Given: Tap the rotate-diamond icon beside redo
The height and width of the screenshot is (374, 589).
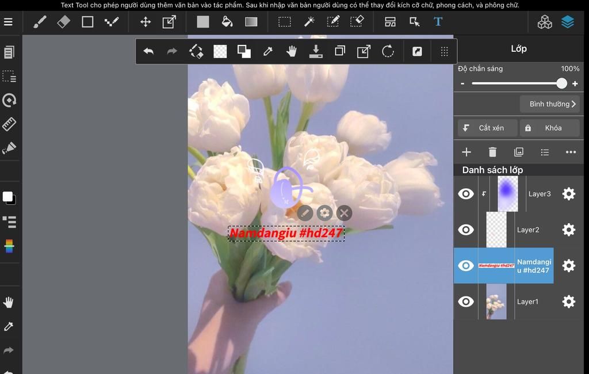Looking at the screenshot, I should 196,51.
